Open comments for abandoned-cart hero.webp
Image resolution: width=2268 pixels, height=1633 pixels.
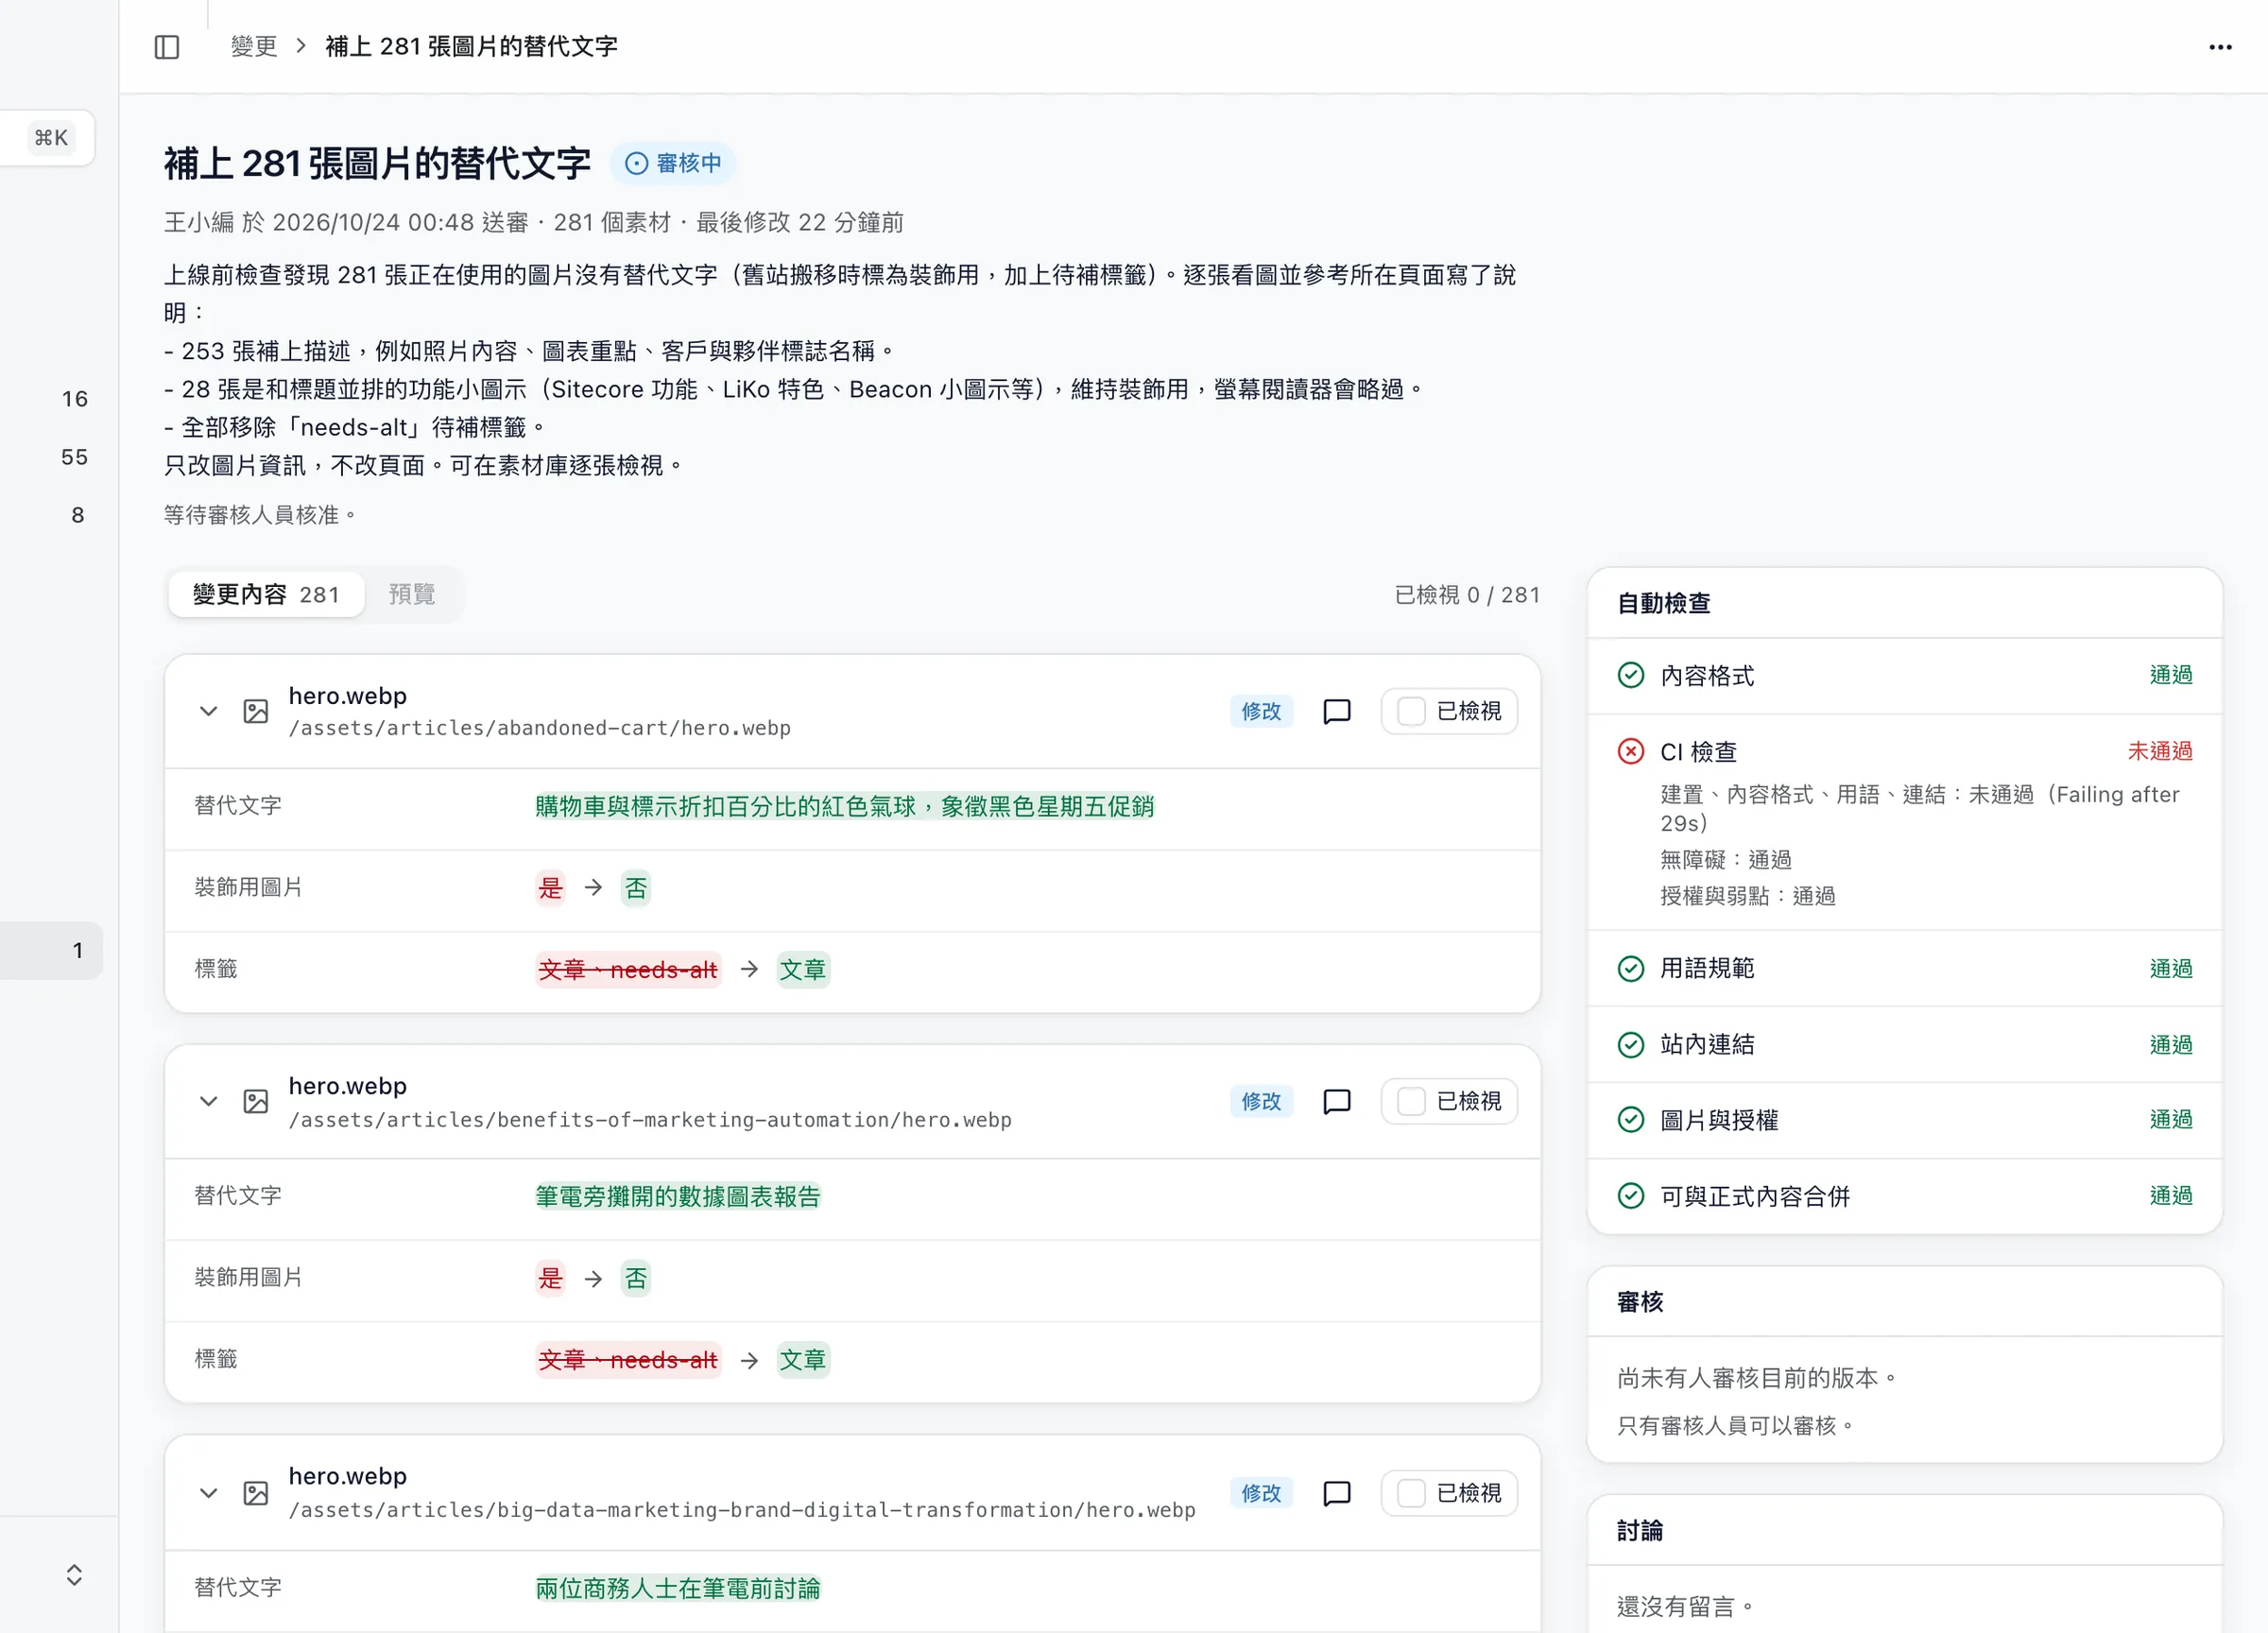point(1337,711)
